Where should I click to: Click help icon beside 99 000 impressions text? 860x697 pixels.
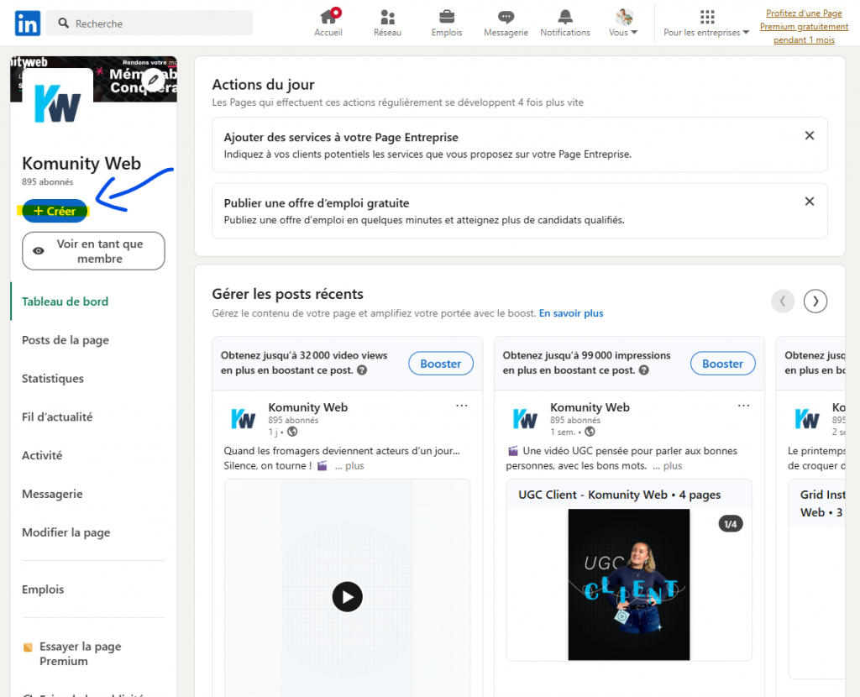point(644,370)
